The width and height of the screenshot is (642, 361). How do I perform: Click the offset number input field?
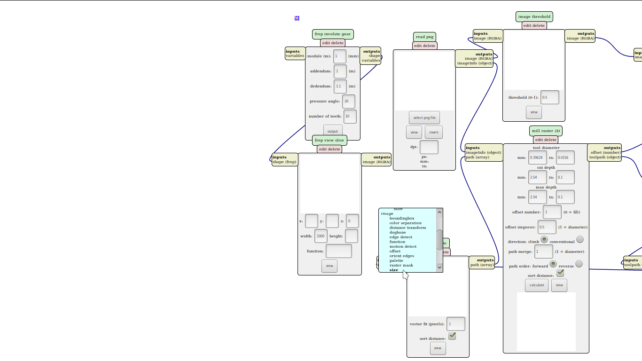[552, 212]
